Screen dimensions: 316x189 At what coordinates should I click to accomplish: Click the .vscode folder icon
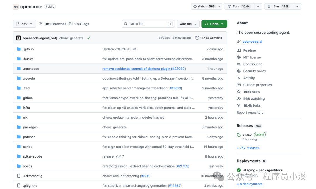coord(19,78)
